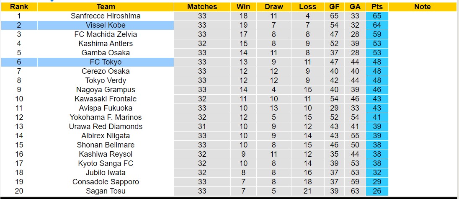Sort by the Pts column header
Image resolution: width=459 pixels, height=199 pixels.
[x=376, y=7]
